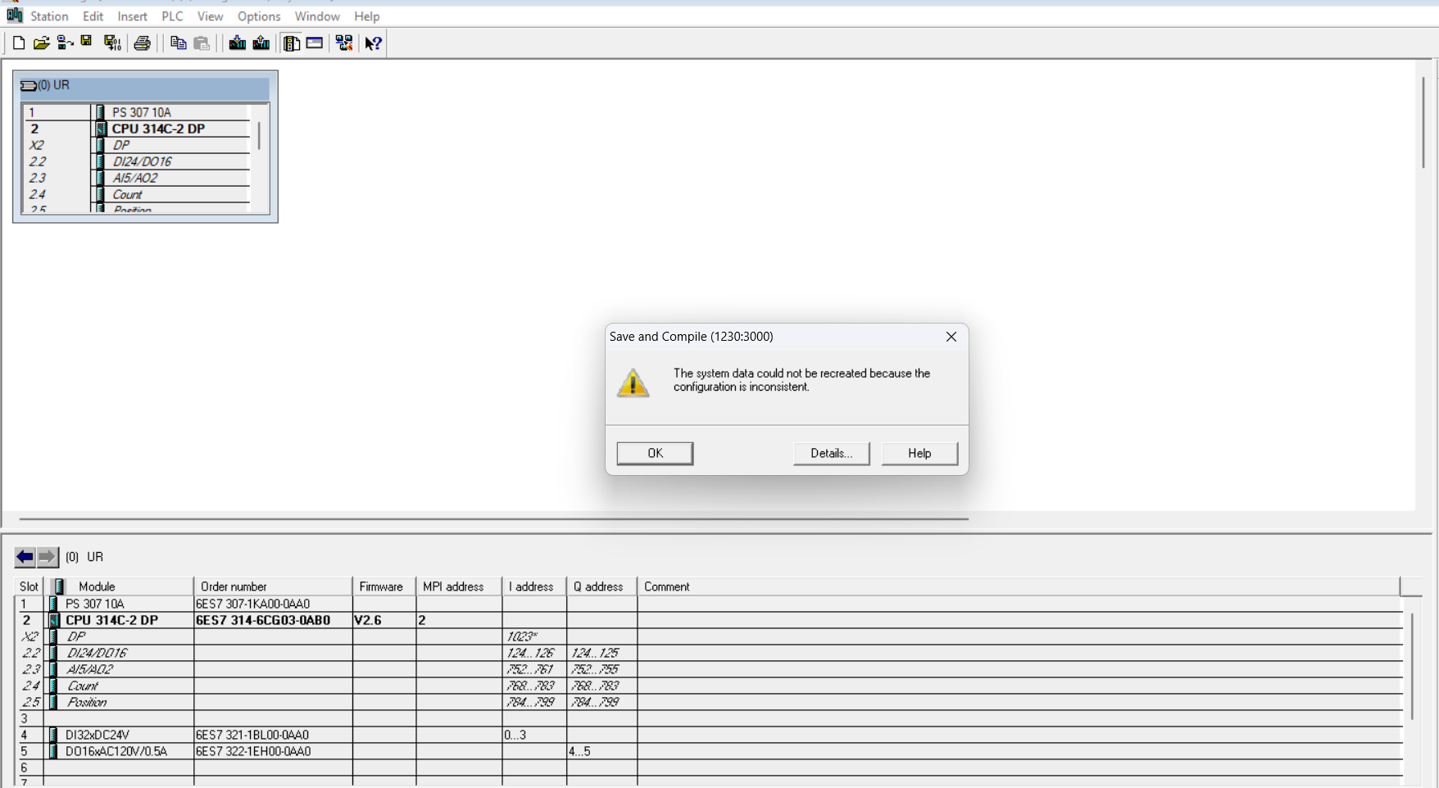Click the Upload to PG icon
The image size is (1439, 788).
pos(261,43)
